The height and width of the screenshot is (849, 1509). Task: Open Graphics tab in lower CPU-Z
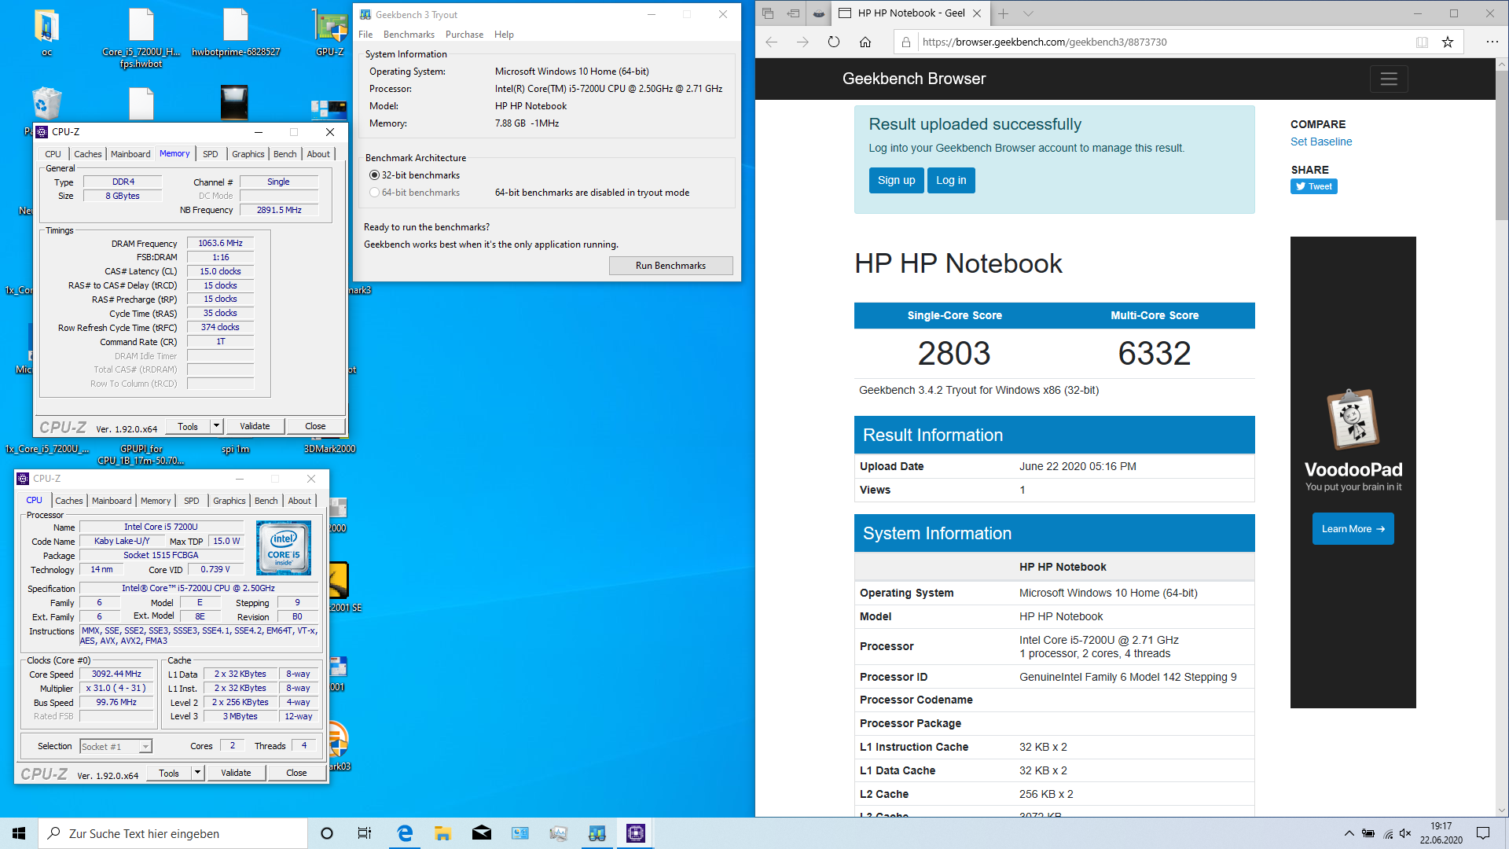[229, 501]
